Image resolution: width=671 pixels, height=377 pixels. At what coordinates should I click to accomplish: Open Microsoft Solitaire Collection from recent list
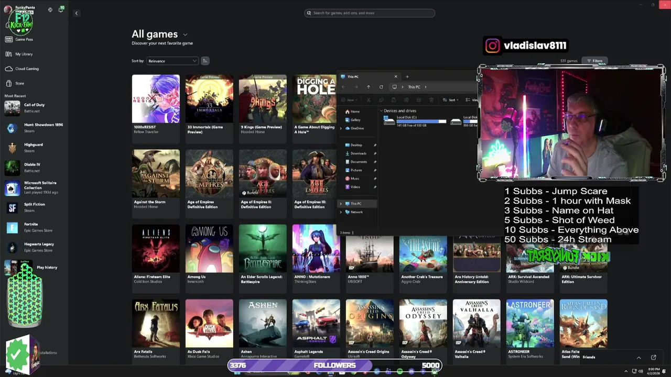pos(34,187)
